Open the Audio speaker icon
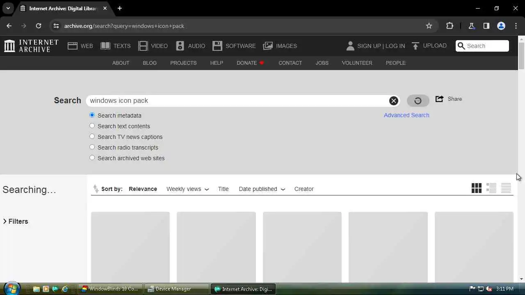Viewport: 525px width, 295px height. pyautogui.click(x=180, y=46)
